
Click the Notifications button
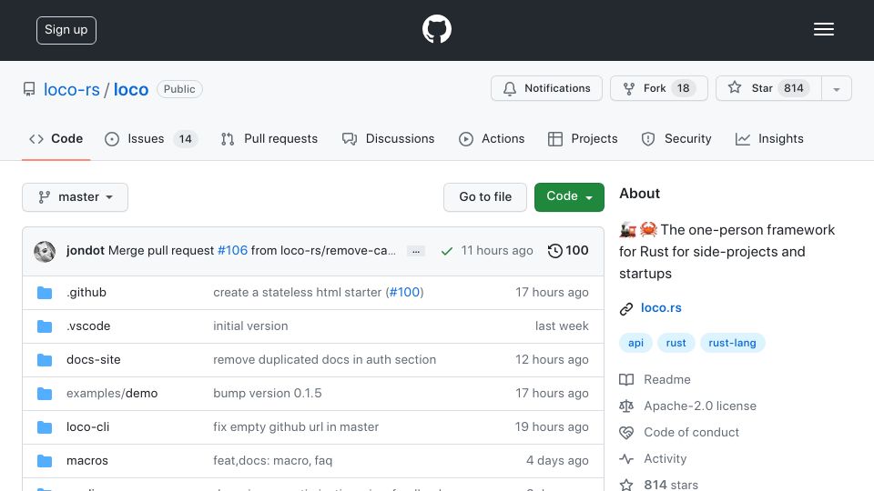coord(546,88)
